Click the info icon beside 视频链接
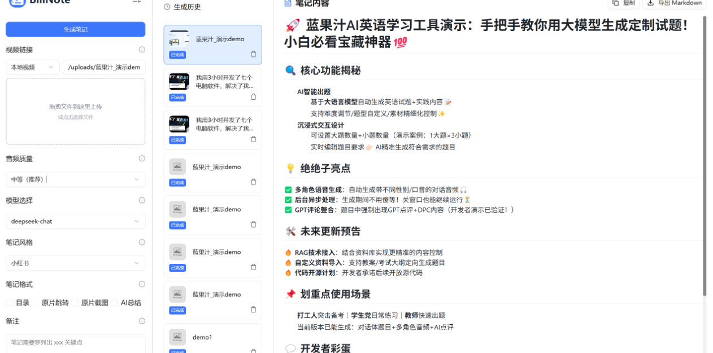 pyautogui.click(x=142, y=50)
